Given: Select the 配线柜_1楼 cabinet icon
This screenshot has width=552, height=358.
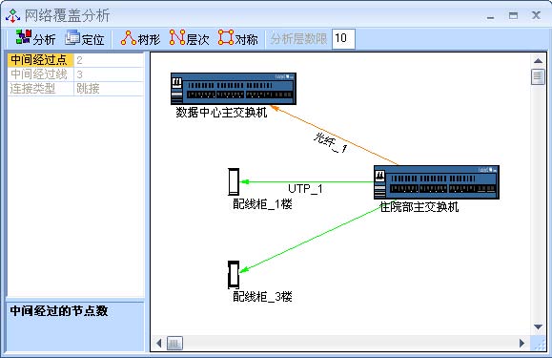Looking at the screenshot, I should (x=234, y=181).
